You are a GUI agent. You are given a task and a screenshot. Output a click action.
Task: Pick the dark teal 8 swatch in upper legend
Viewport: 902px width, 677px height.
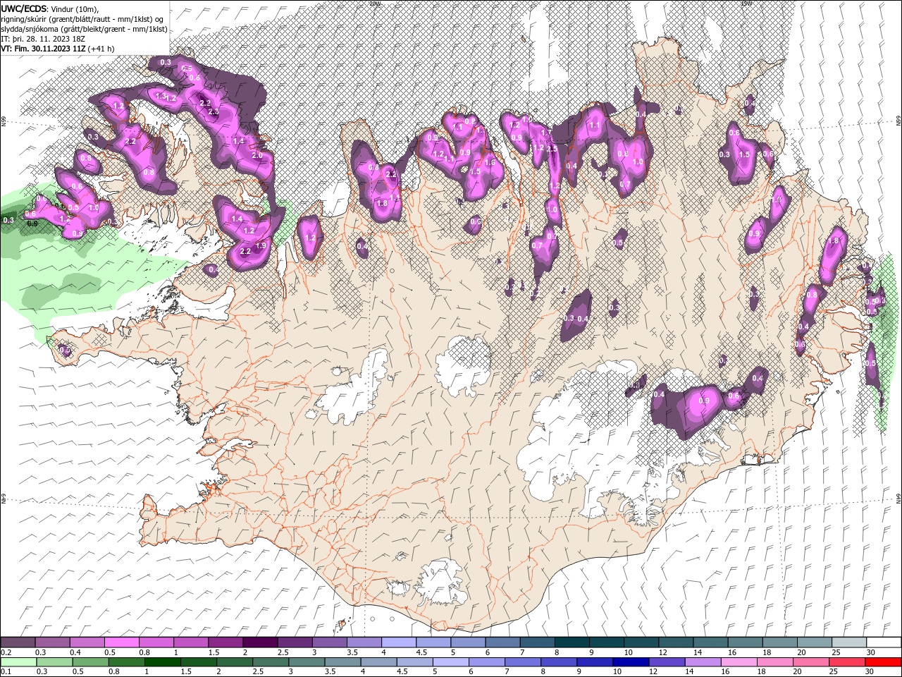(x=571, y=642)
